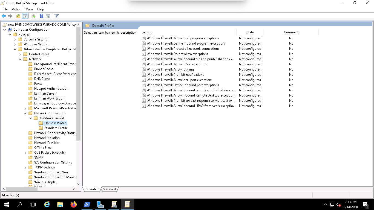This screenshot has width=374, height=210.
Task: Show hidden tray icons chevron
Action: point(326,205)
